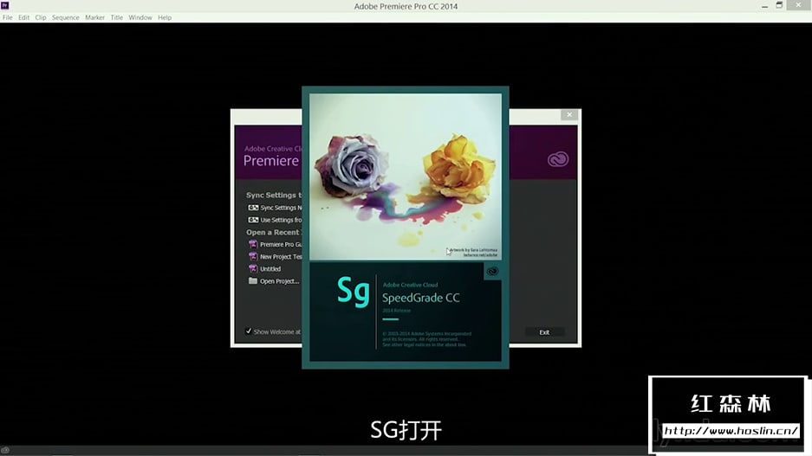Click the New Project Tes project file icon

[253, 257]
